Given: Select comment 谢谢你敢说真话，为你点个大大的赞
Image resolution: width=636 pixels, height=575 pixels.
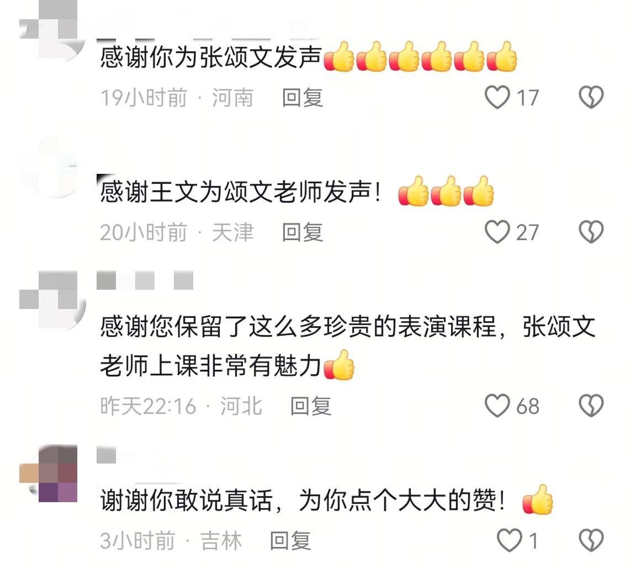Looking at the screenshot, I should point(302,500).
